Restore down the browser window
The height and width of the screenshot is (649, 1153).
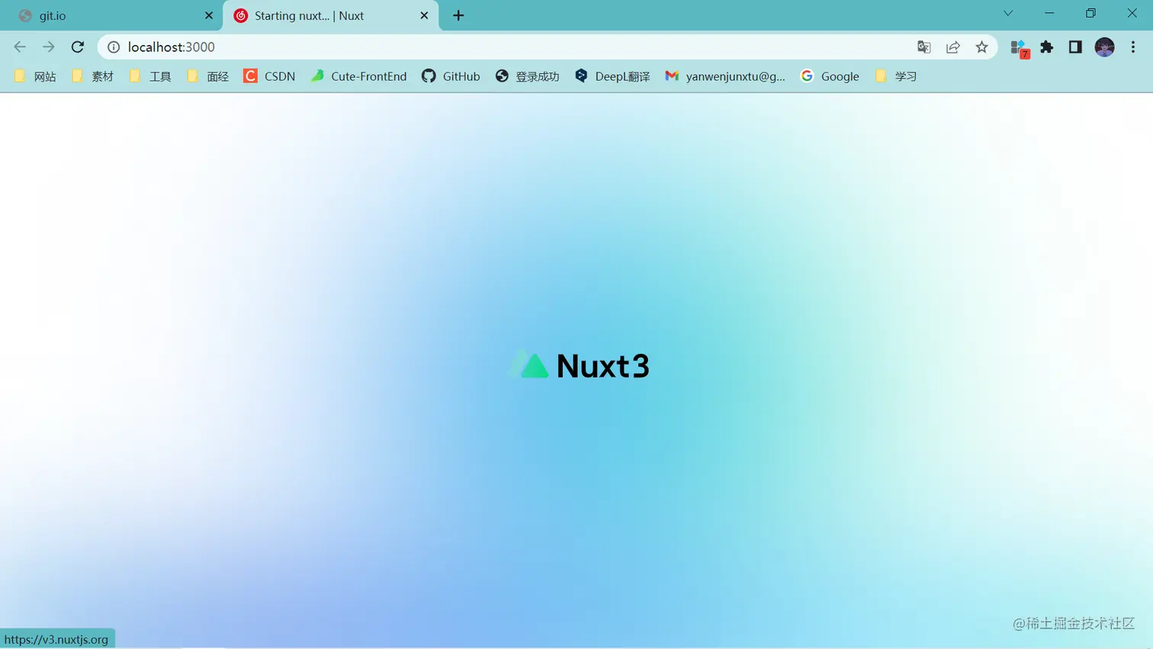1090,13
